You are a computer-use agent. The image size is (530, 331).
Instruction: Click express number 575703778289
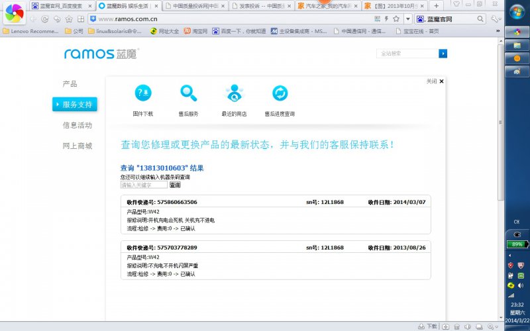coord(177,248)
